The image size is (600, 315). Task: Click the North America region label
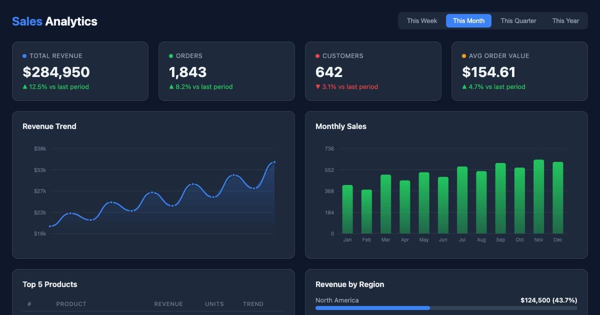coord(337,300)
